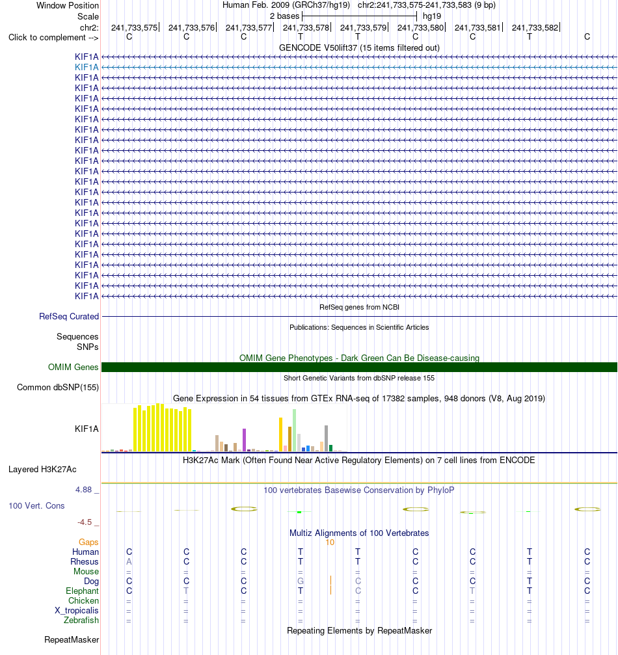Click the orange gap count 10
This screenshot has width=618, height=655.
330,542
